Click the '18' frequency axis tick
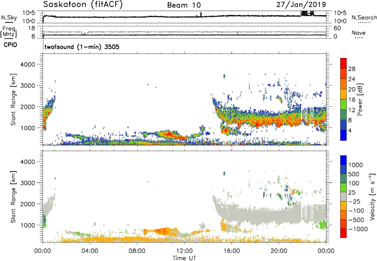This screenshot has height=261, width=377. point(32,28)
